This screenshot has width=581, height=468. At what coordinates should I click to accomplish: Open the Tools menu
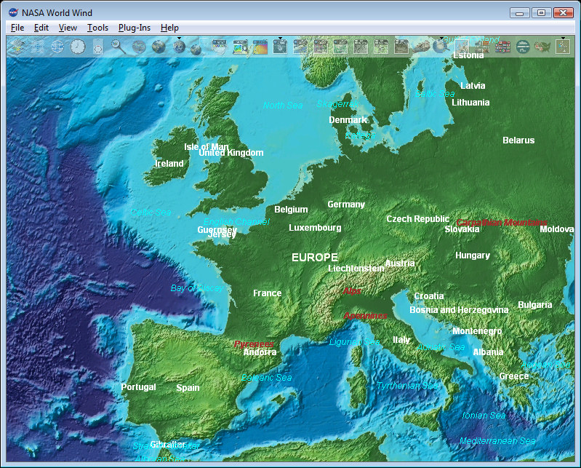[x=98, y=28]
